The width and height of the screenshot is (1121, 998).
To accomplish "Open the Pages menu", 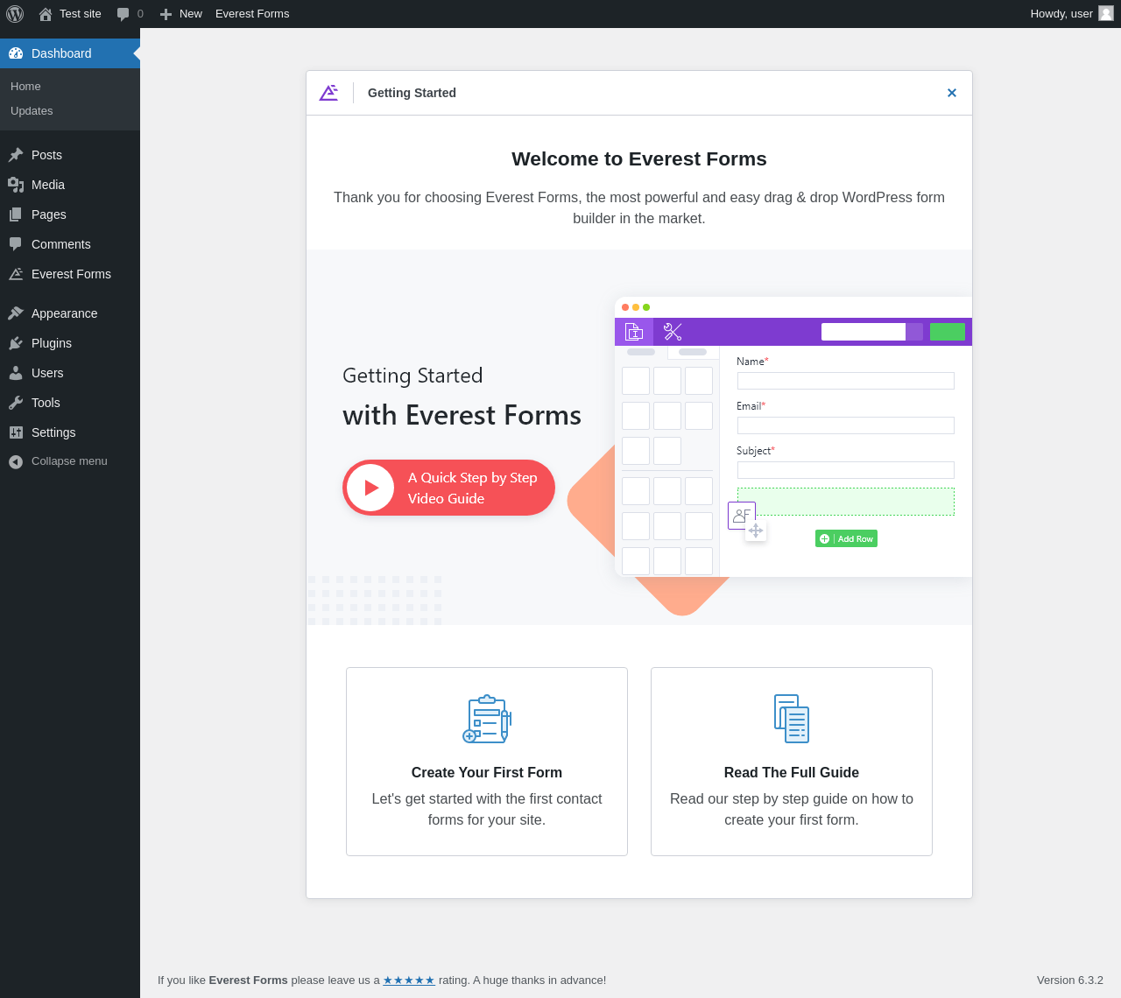I will [70, 214].
